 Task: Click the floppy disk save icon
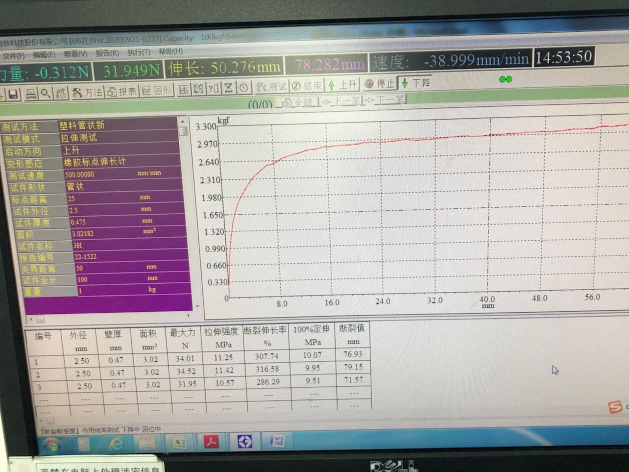[13, 94]
